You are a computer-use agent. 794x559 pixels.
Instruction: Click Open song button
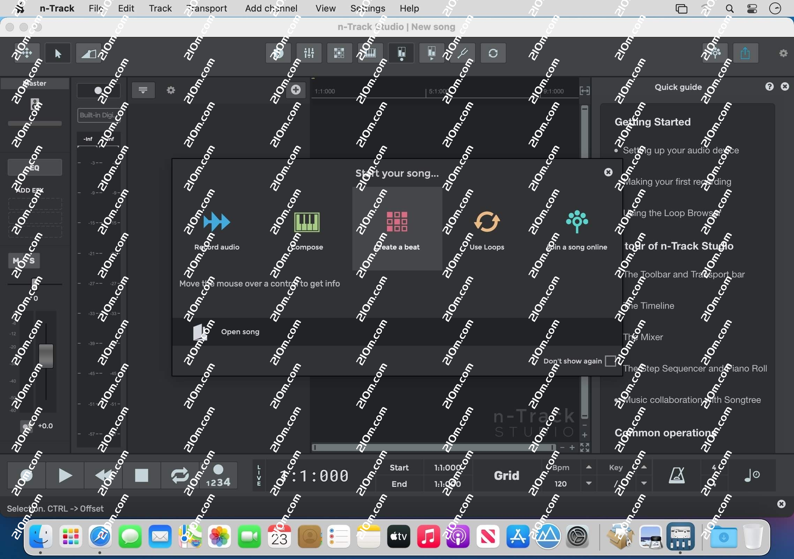(x=240, y=332)
